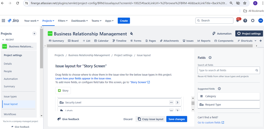Open the "Story Screen" external link
The image size is (264, 129).
(140, 82)
